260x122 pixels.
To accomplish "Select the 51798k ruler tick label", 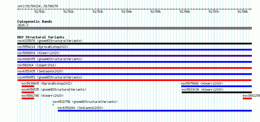I will [x=243, y=12].
